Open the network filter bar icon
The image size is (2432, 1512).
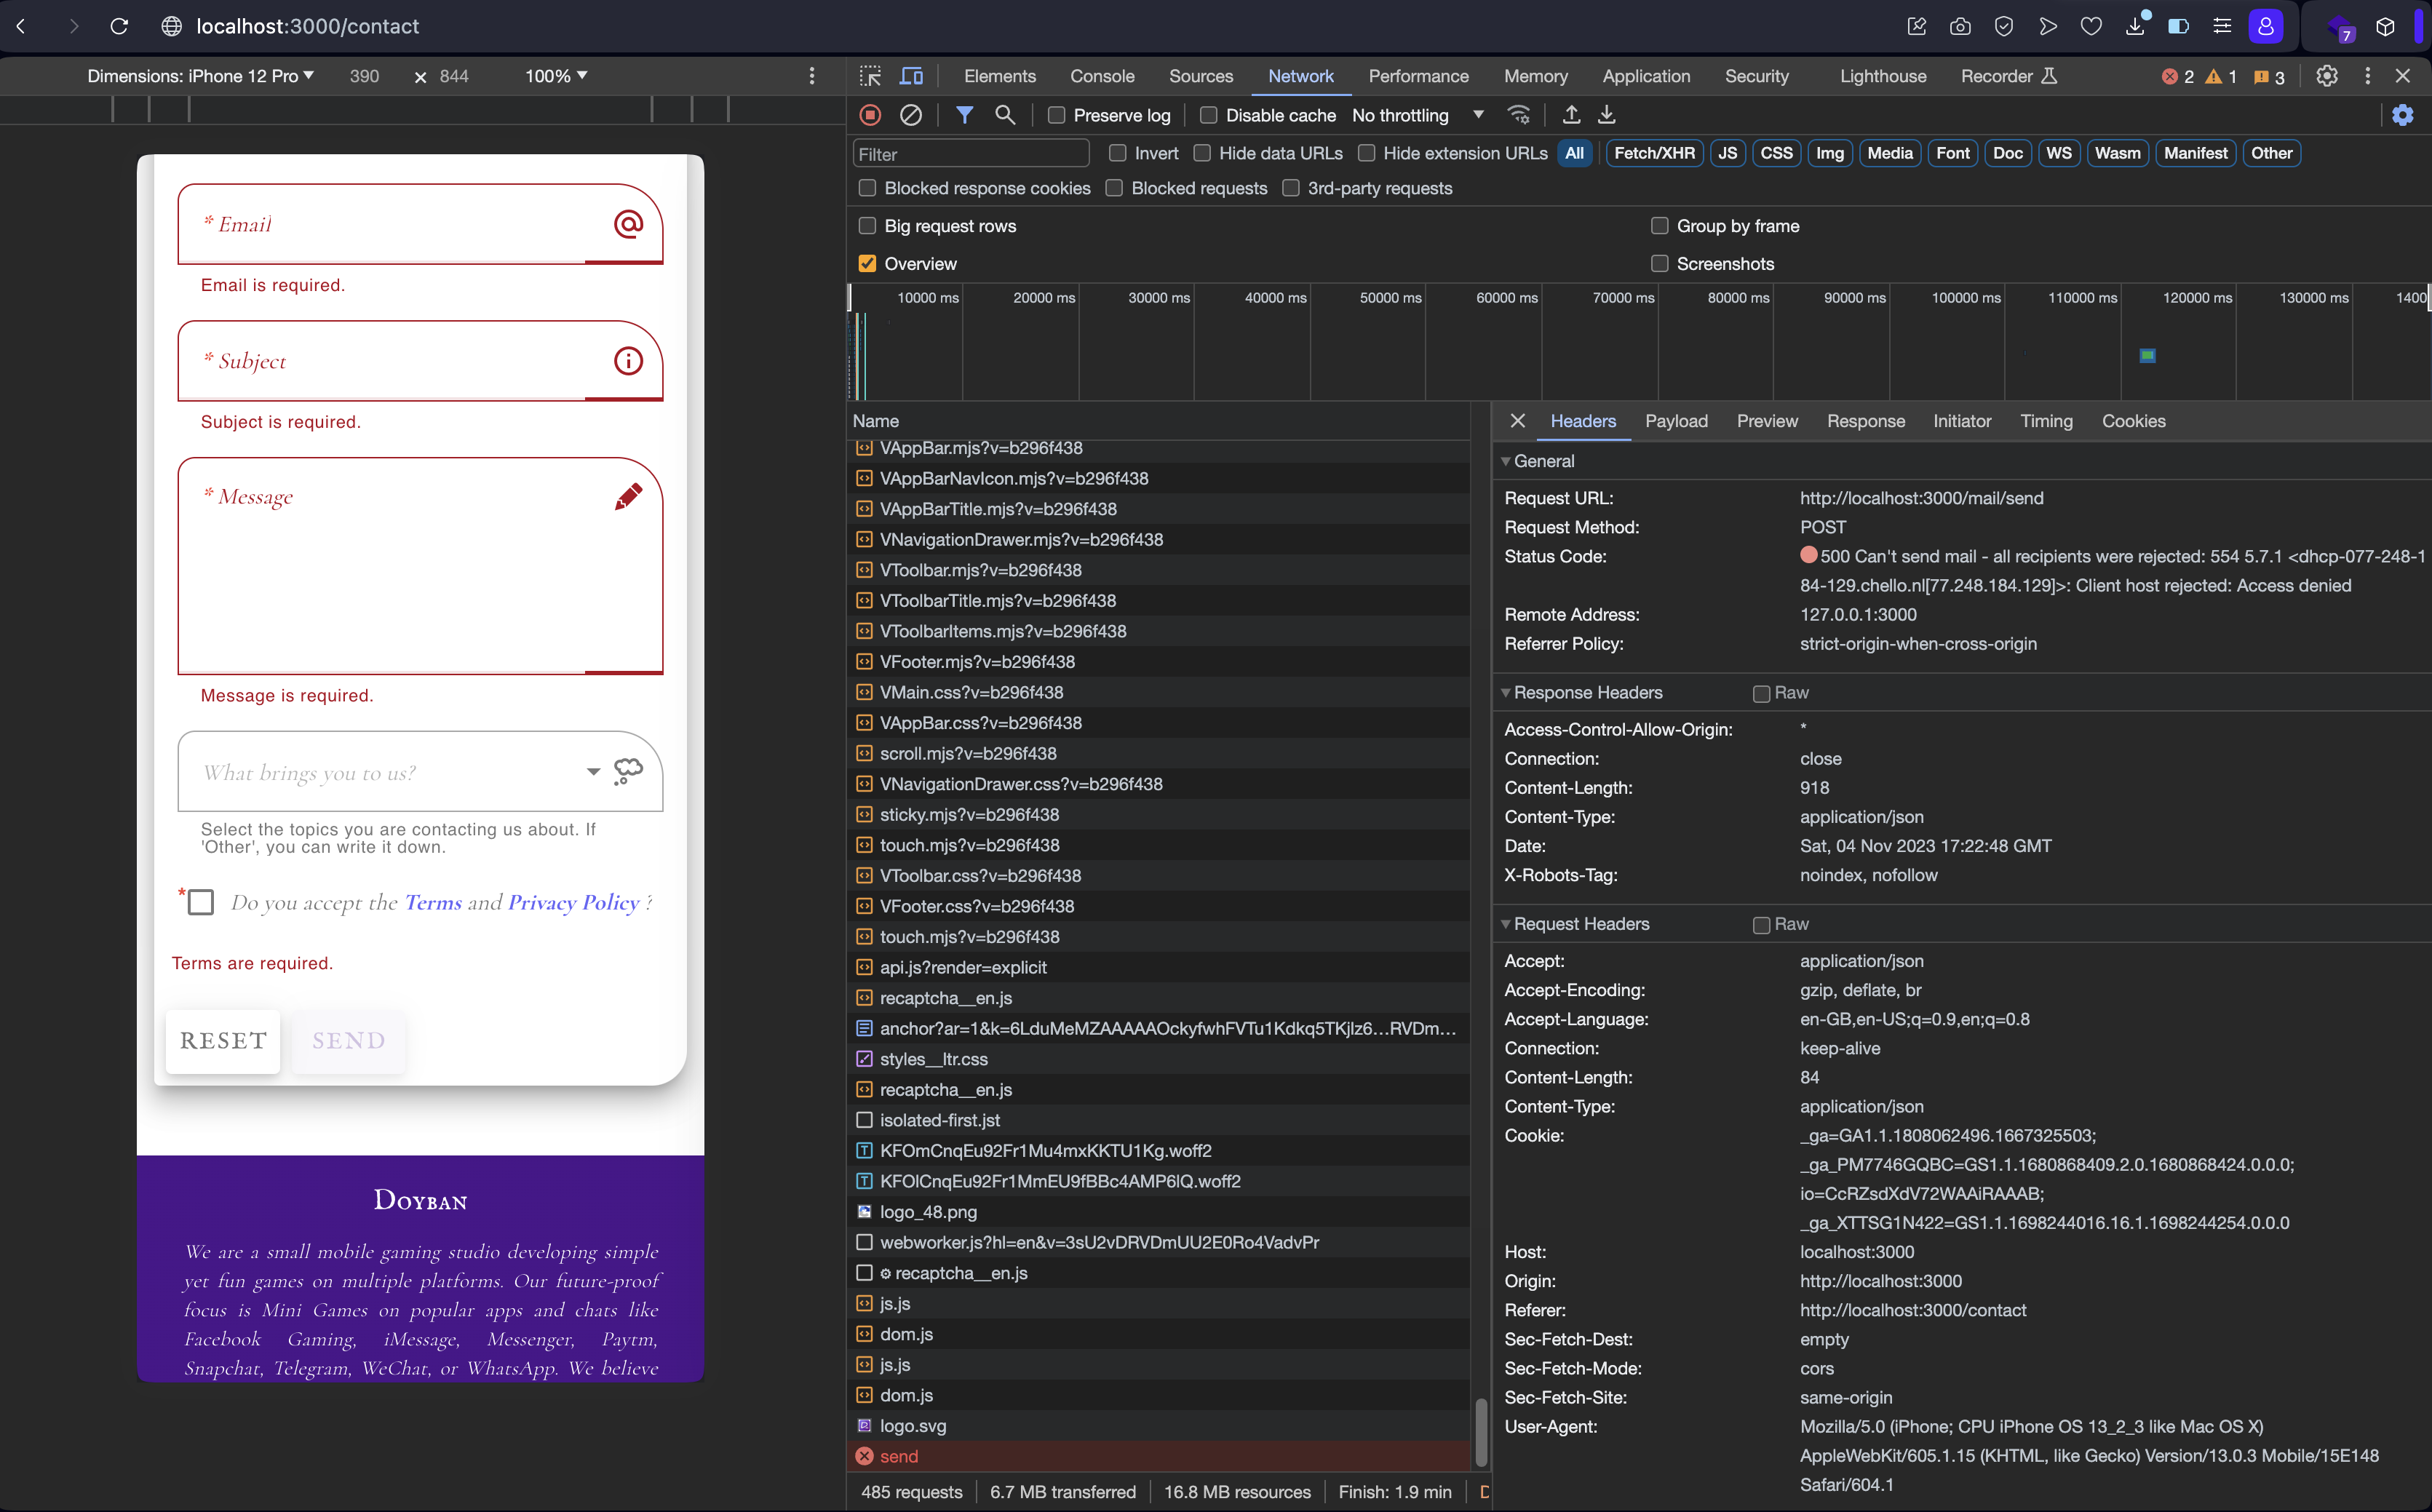click(x=964, y=115)
